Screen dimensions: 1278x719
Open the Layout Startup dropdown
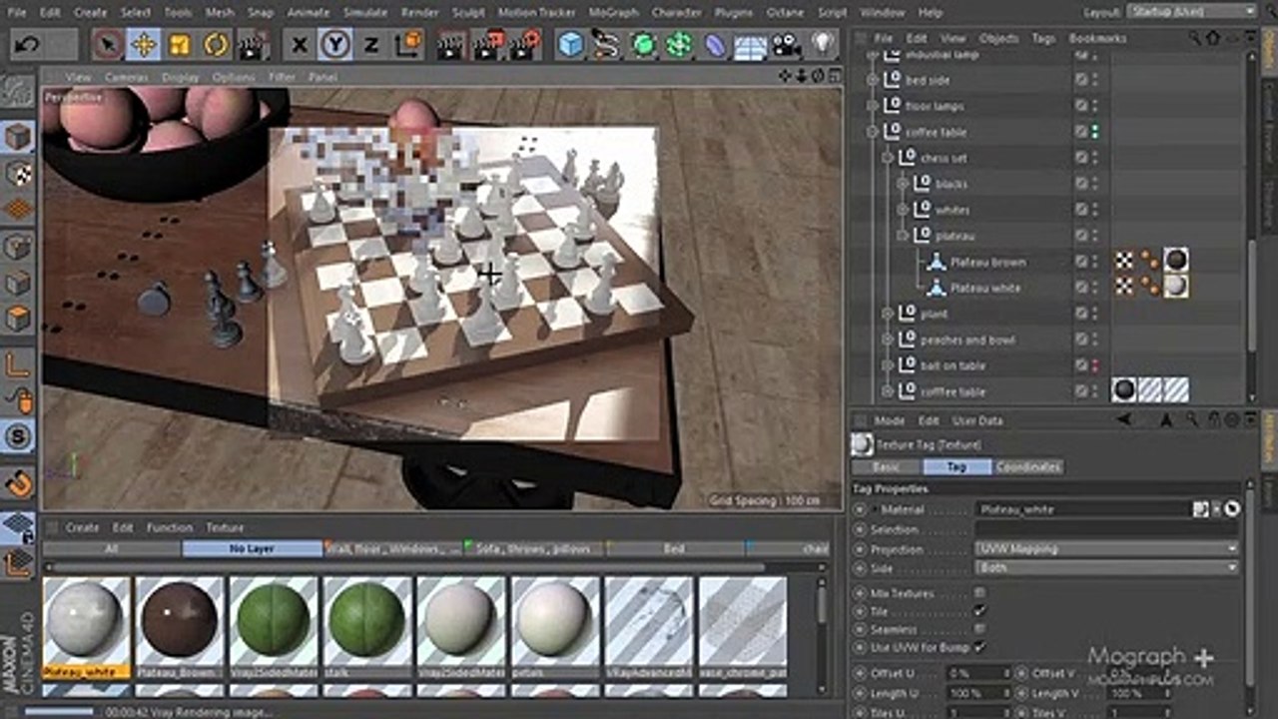(x=1191, y=11)
